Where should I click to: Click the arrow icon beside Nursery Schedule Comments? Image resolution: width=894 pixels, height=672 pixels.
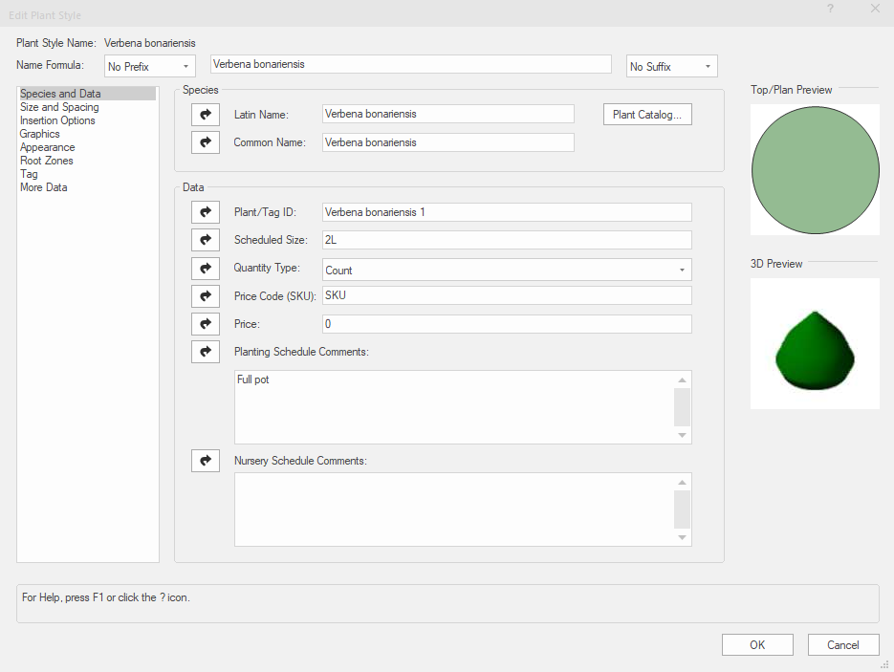click(206, 461)
